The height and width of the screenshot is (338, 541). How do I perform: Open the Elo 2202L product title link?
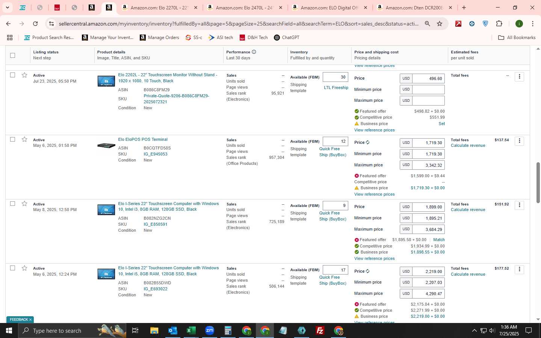tap(168, 78)
